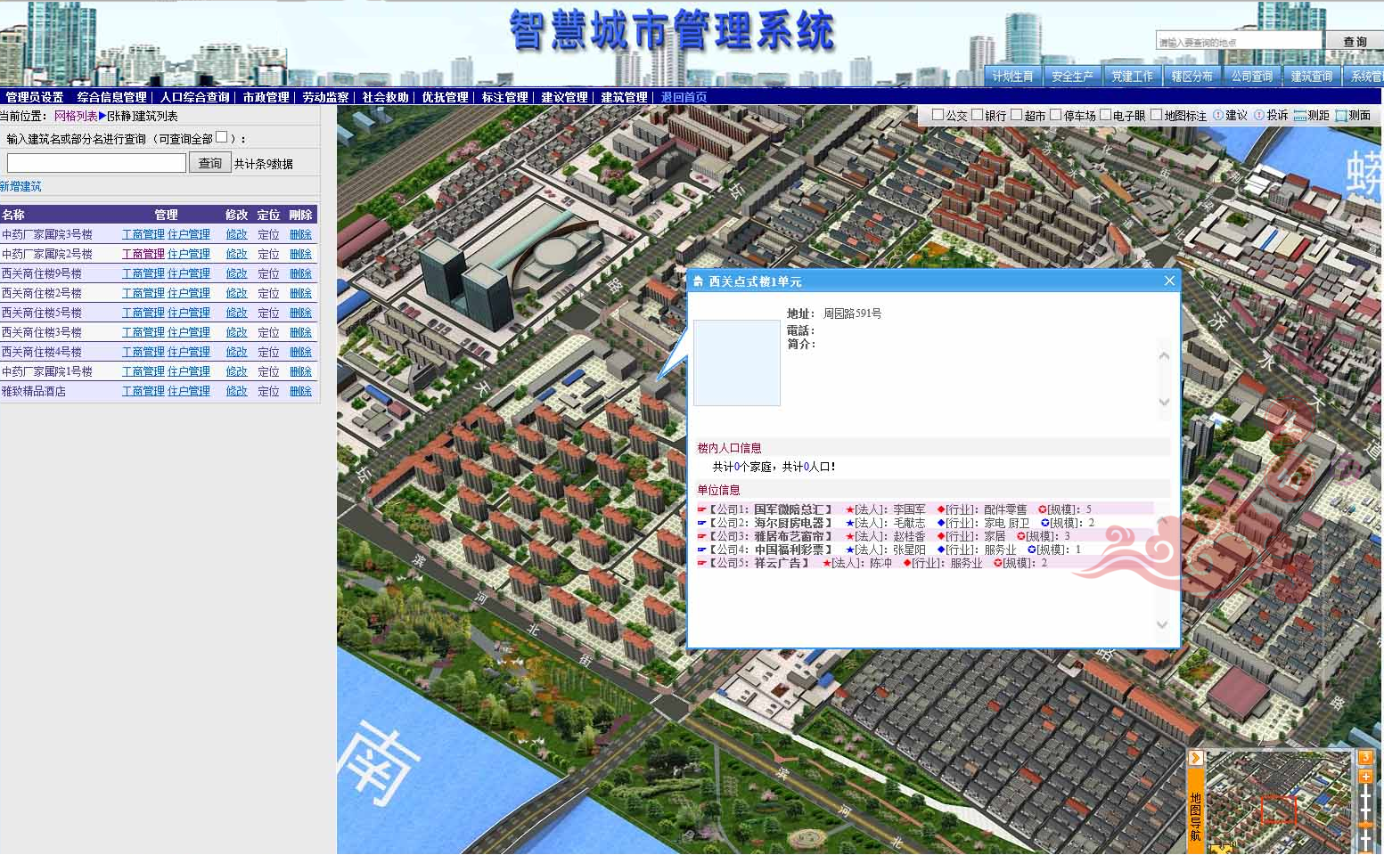
Task: Adjust the minimap zoom level slider
Action: [x=1365, y=824]
